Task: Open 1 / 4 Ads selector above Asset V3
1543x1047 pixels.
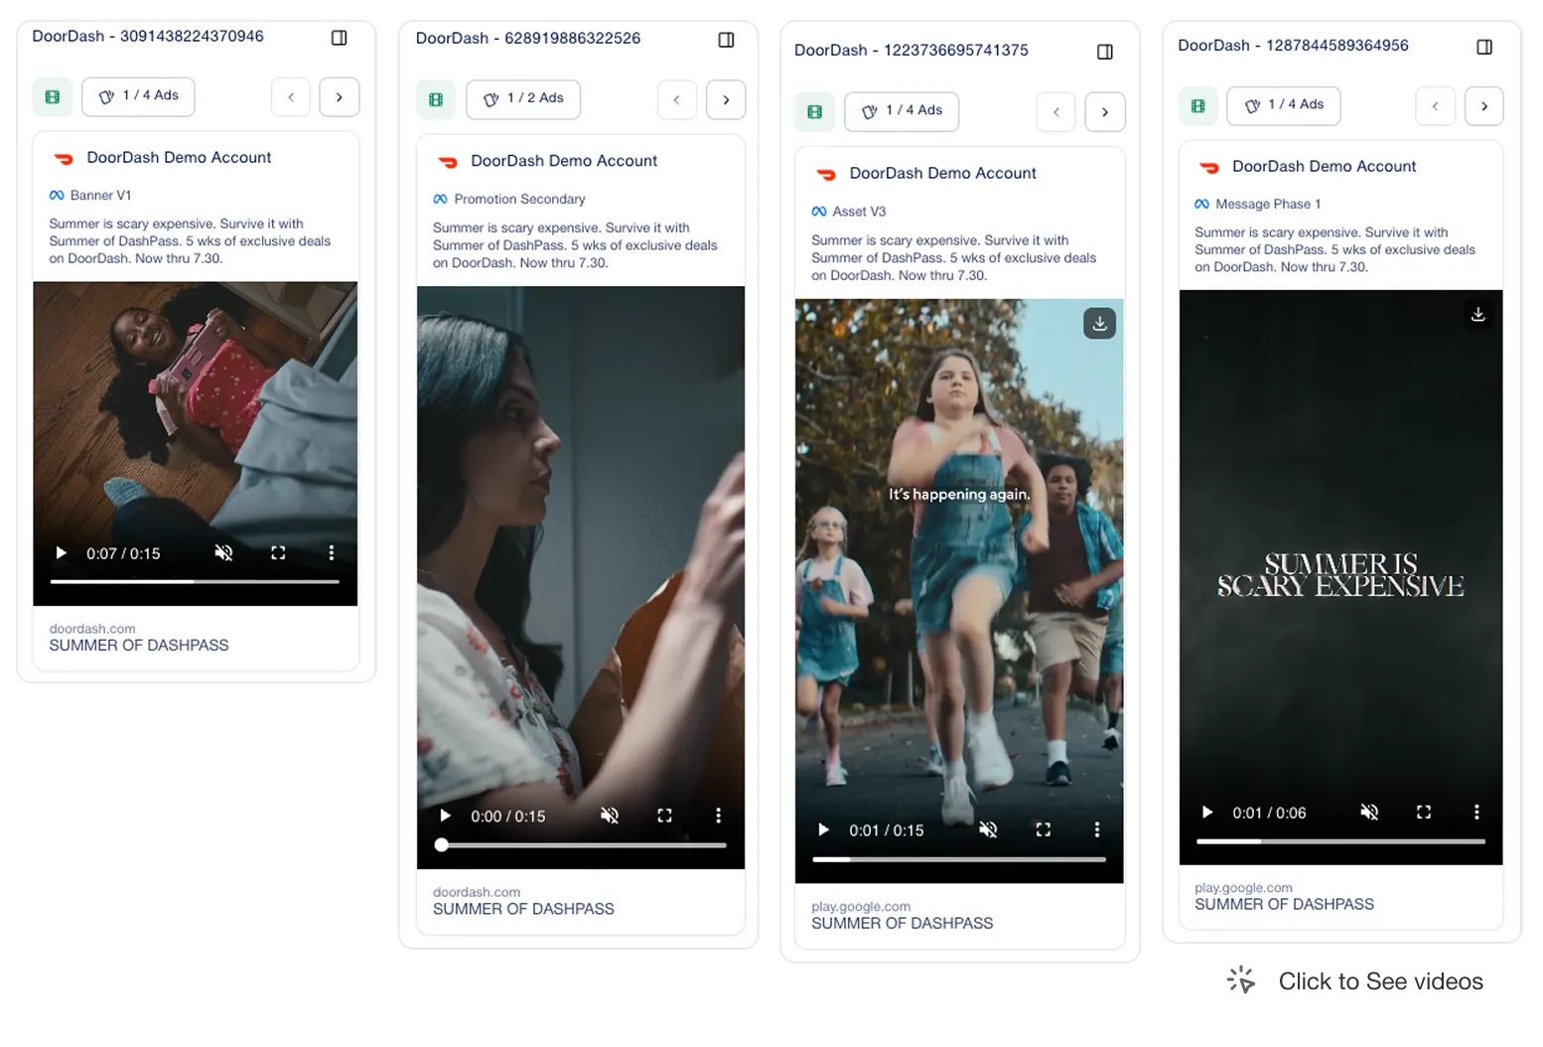Action: 902,111
